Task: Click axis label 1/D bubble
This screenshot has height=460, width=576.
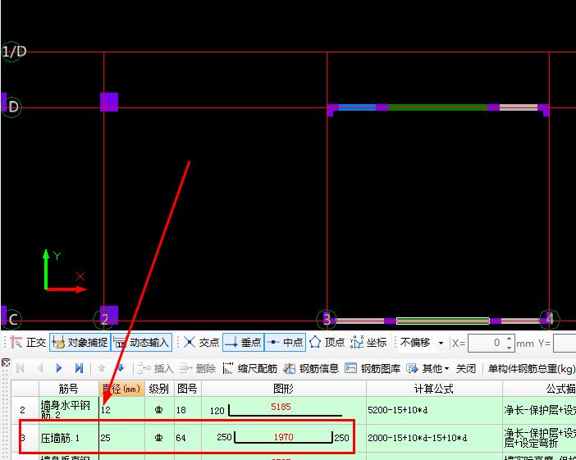Action: (x=12, y=52)
